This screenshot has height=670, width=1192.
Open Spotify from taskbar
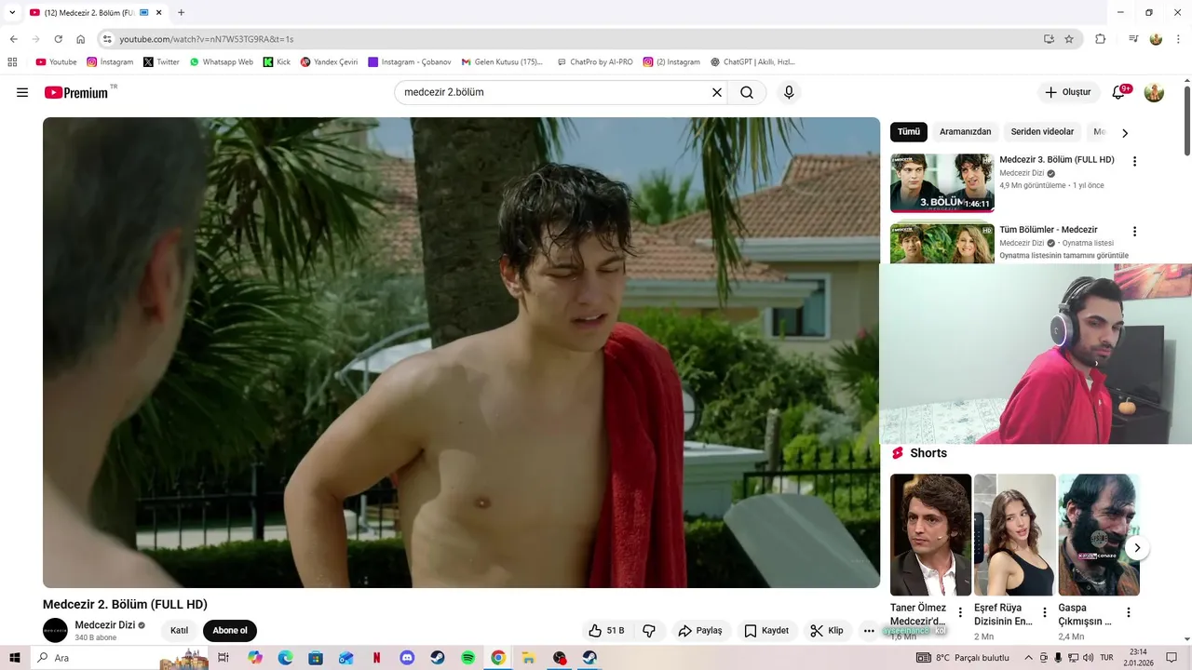[x=468, y=657]
